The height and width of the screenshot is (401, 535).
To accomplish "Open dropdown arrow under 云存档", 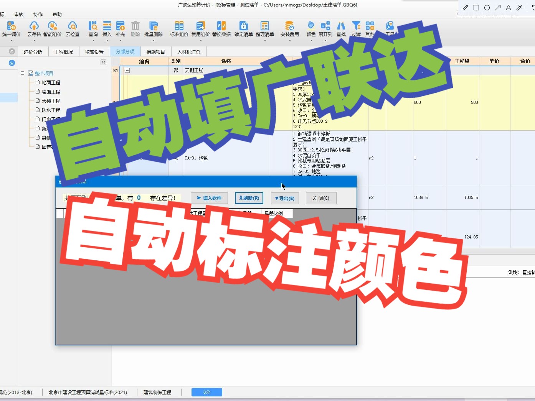I will point(34,40).
